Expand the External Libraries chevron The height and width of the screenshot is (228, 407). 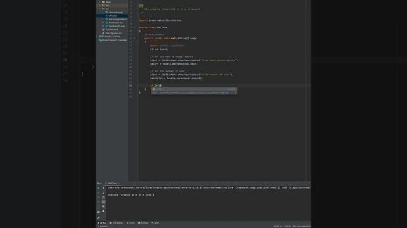click(x=97, y=37)
